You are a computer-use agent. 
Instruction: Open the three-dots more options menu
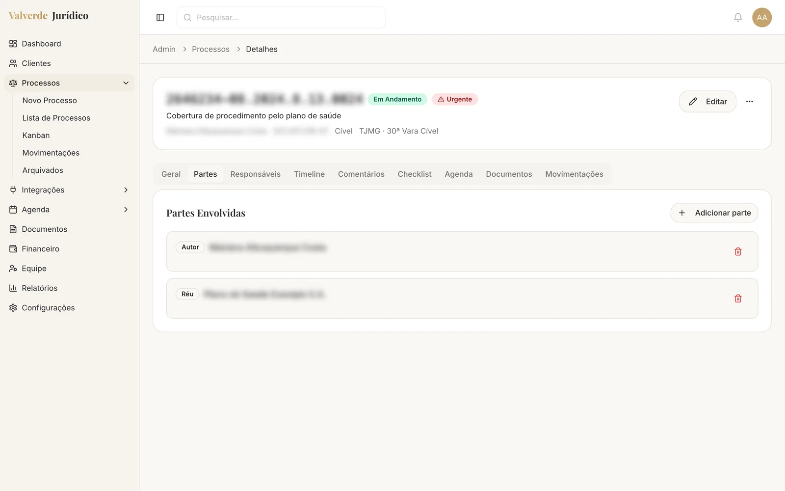(x=749, y=102)
